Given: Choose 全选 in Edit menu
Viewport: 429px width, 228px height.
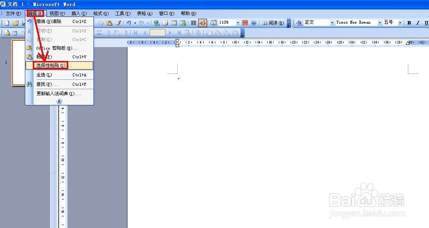Looking at the screenshot, I should pyautogui.click(x=59, y=75).
